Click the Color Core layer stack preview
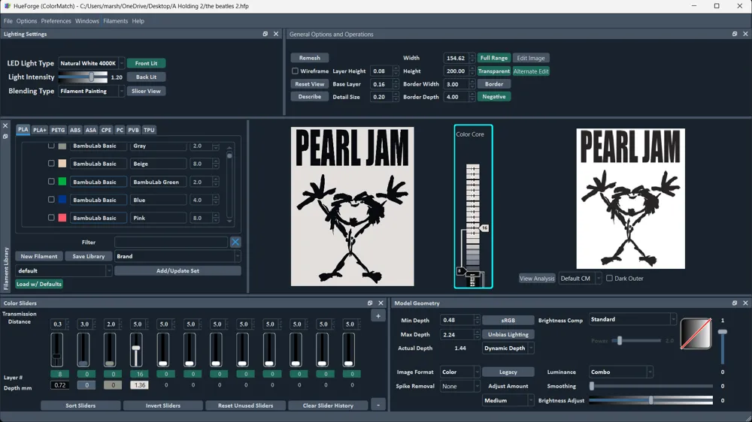This screenshot has height=422, width=752. pos(473,225)
